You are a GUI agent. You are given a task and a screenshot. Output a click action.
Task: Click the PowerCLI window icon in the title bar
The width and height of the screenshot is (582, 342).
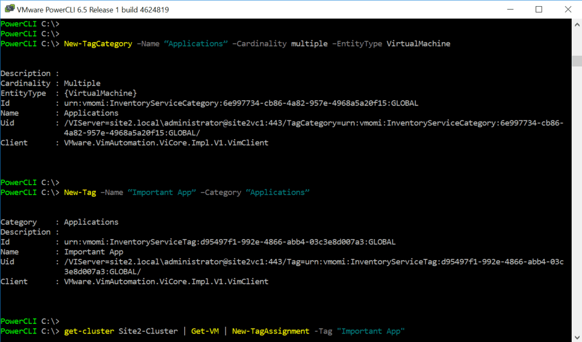pos(10,9)
